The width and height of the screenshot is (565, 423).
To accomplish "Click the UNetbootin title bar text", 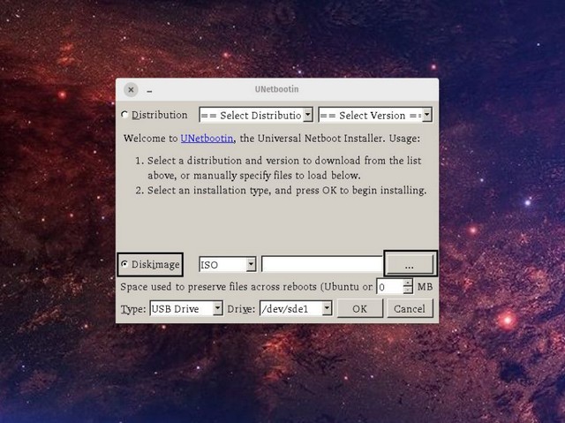I will [x=276, y=89].
